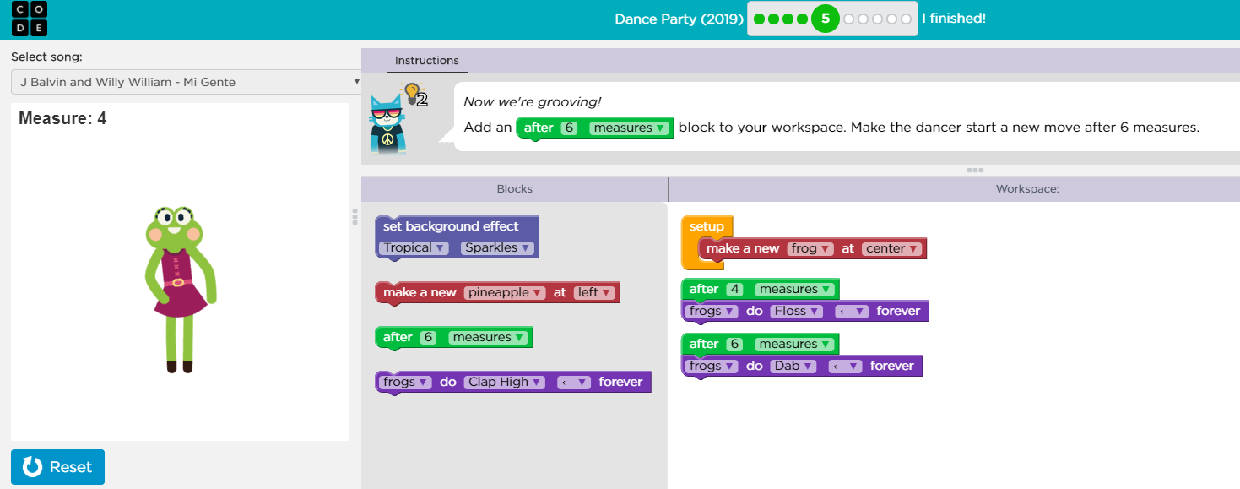Open direction arrow dropdown in Clap High block
This screenshot has width=1240, height=489.
point(575,382)
